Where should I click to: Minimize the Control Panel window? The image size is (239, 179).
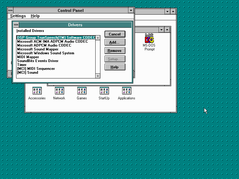coord(131,10)
